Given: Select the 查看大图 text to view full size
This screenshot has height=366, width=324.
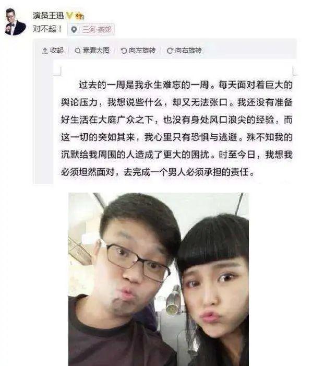Looking at the screenshot, I should click(96, 50).
